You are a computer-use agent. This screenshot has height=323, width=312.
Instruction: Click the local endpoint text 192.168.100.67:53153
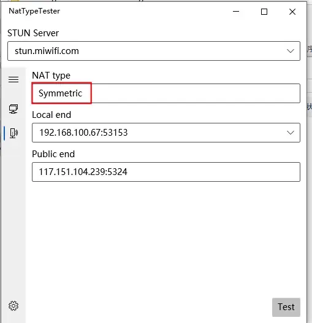(83, 133)
